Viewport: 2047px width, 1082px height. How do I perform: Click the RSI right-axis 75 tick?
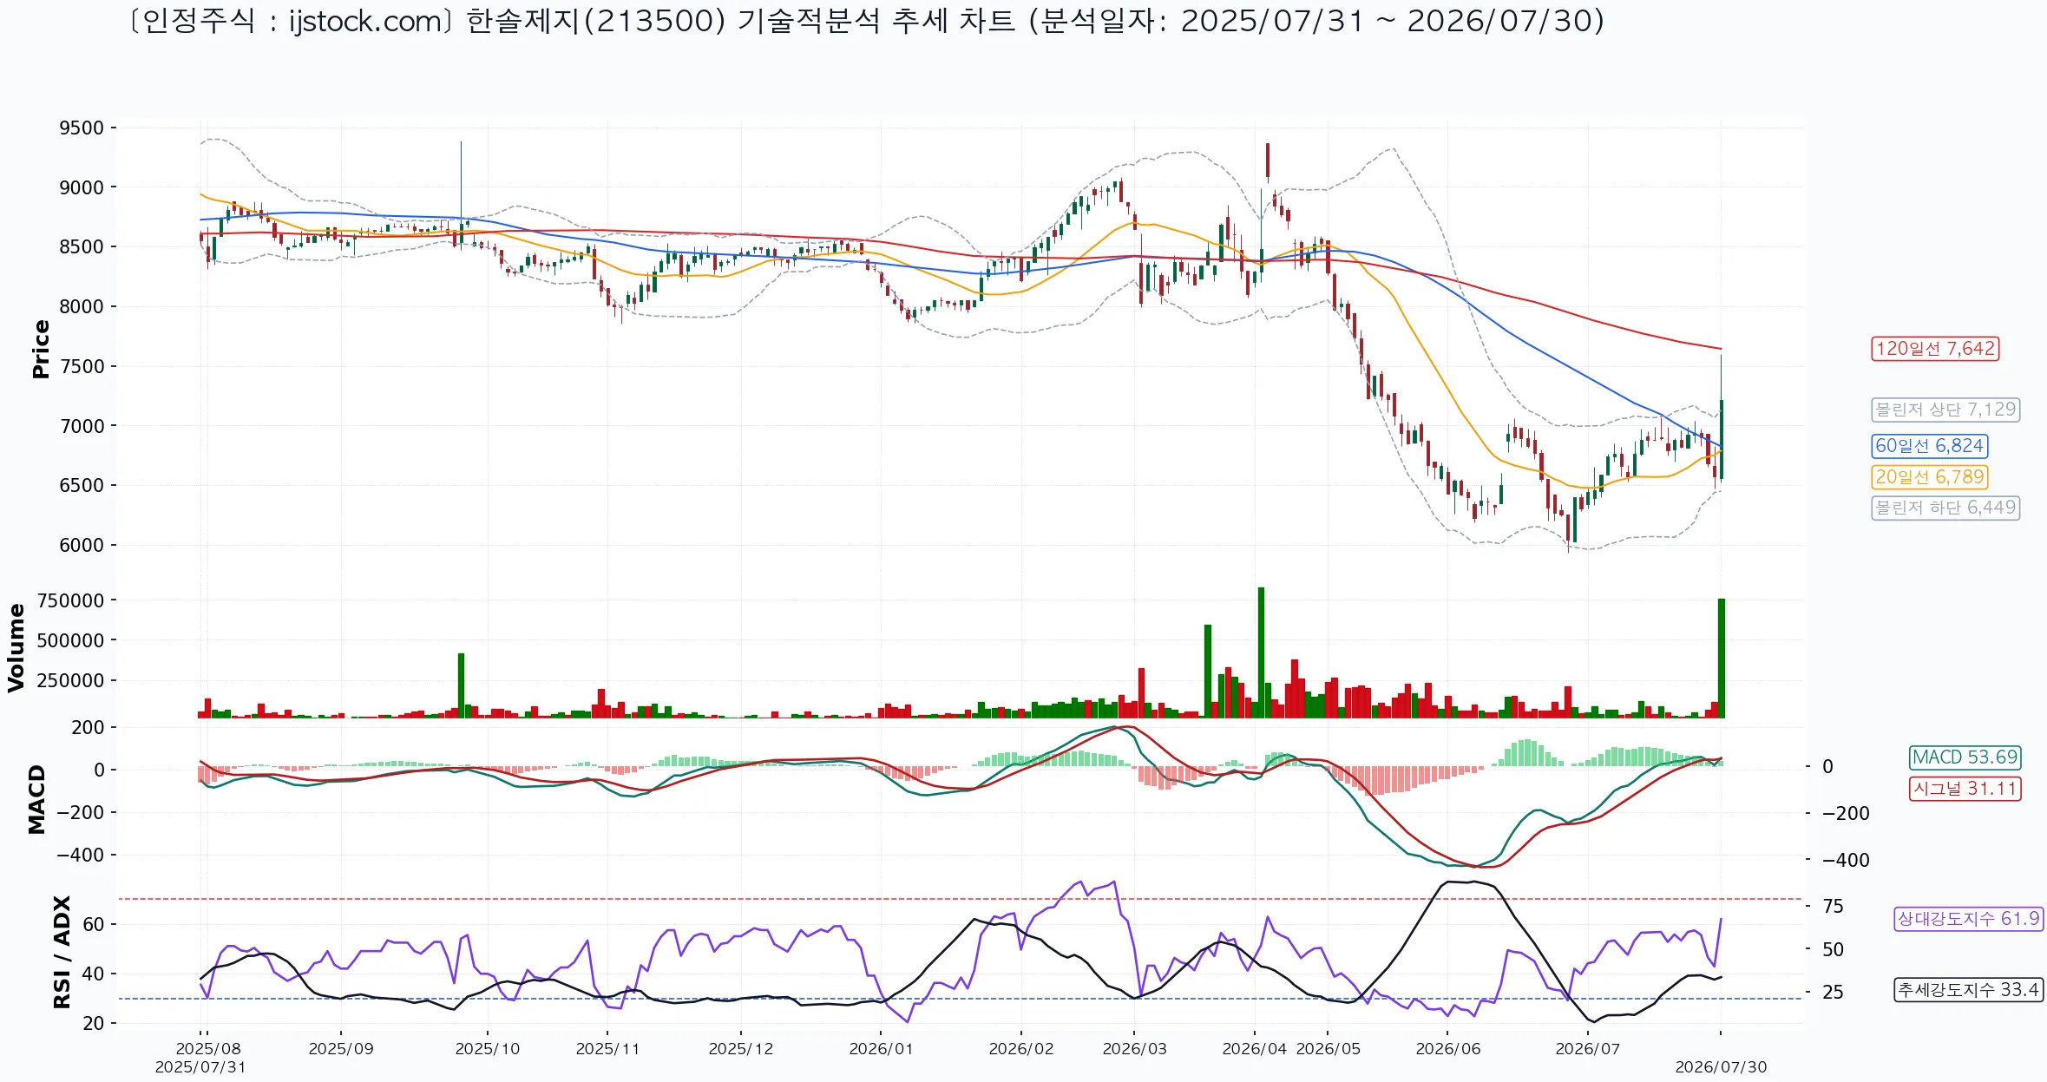point(1833,907)
